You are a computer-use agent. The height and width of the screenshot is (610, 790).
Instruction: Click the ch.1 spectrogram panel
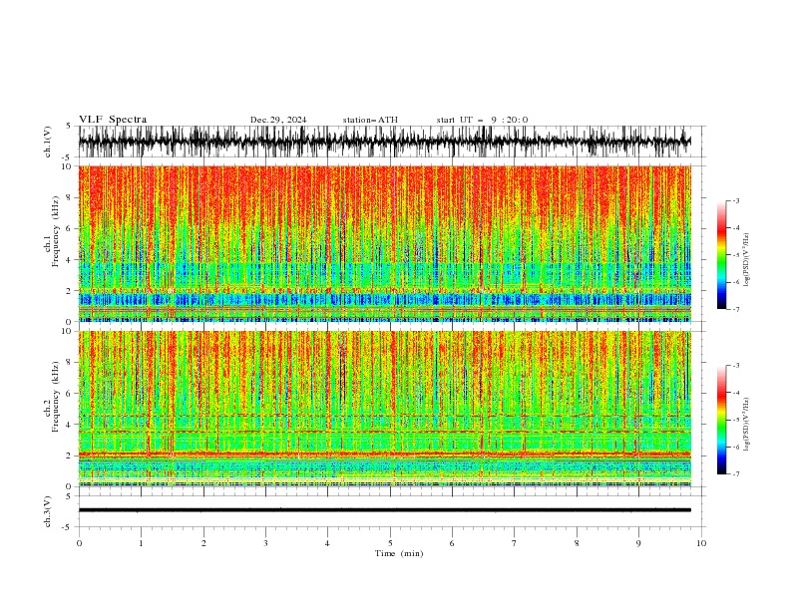point(384,243)
